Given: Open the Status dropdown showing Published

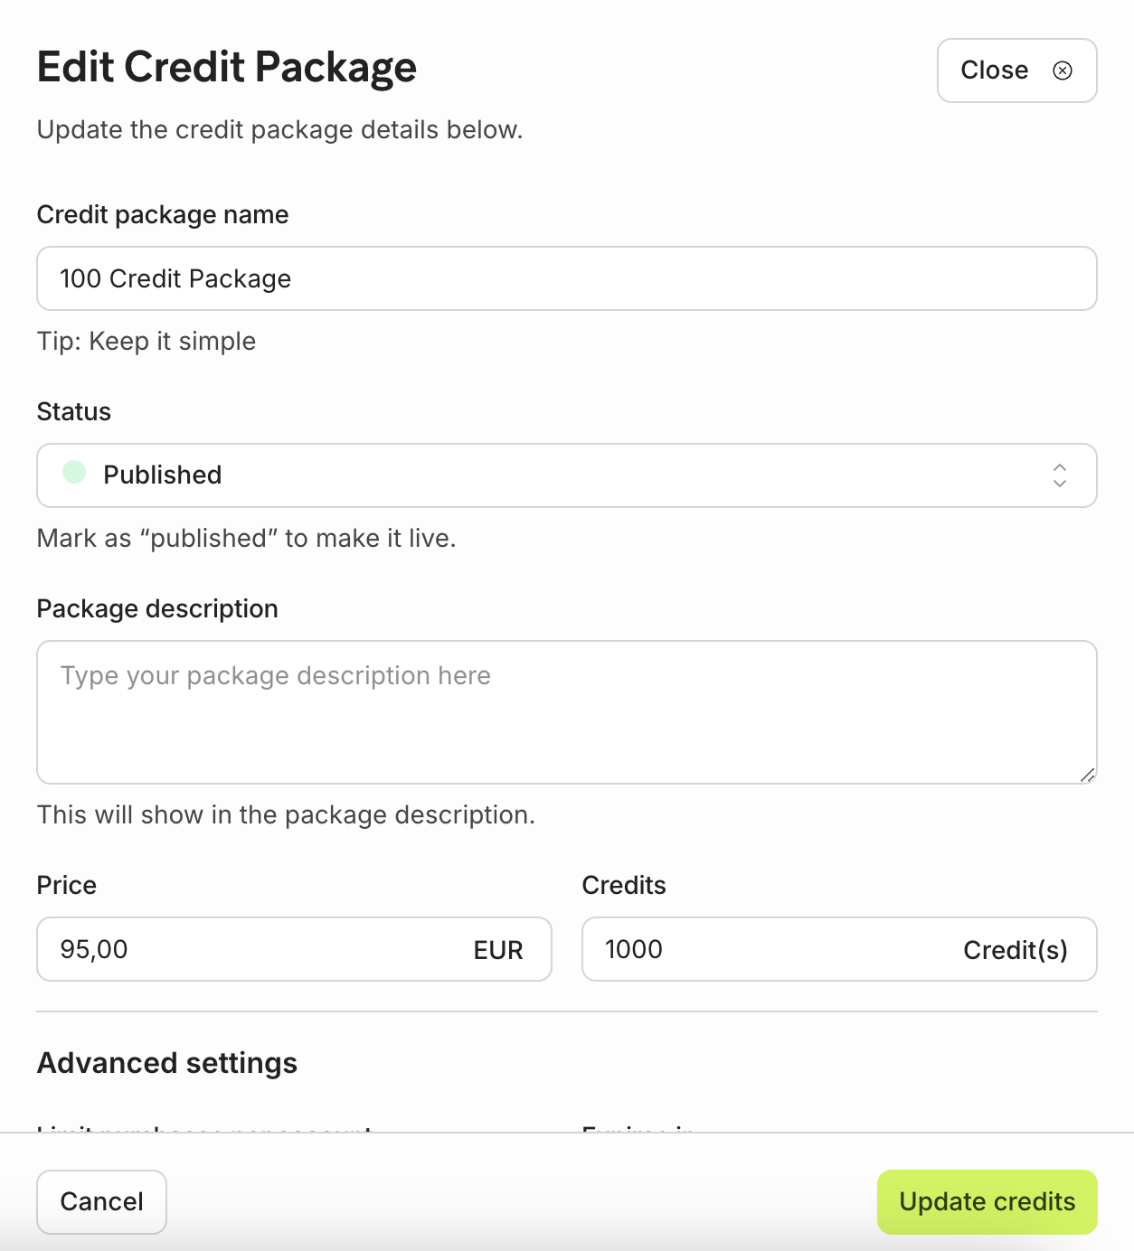Looking at the screenshot, I should click(566, 475).
